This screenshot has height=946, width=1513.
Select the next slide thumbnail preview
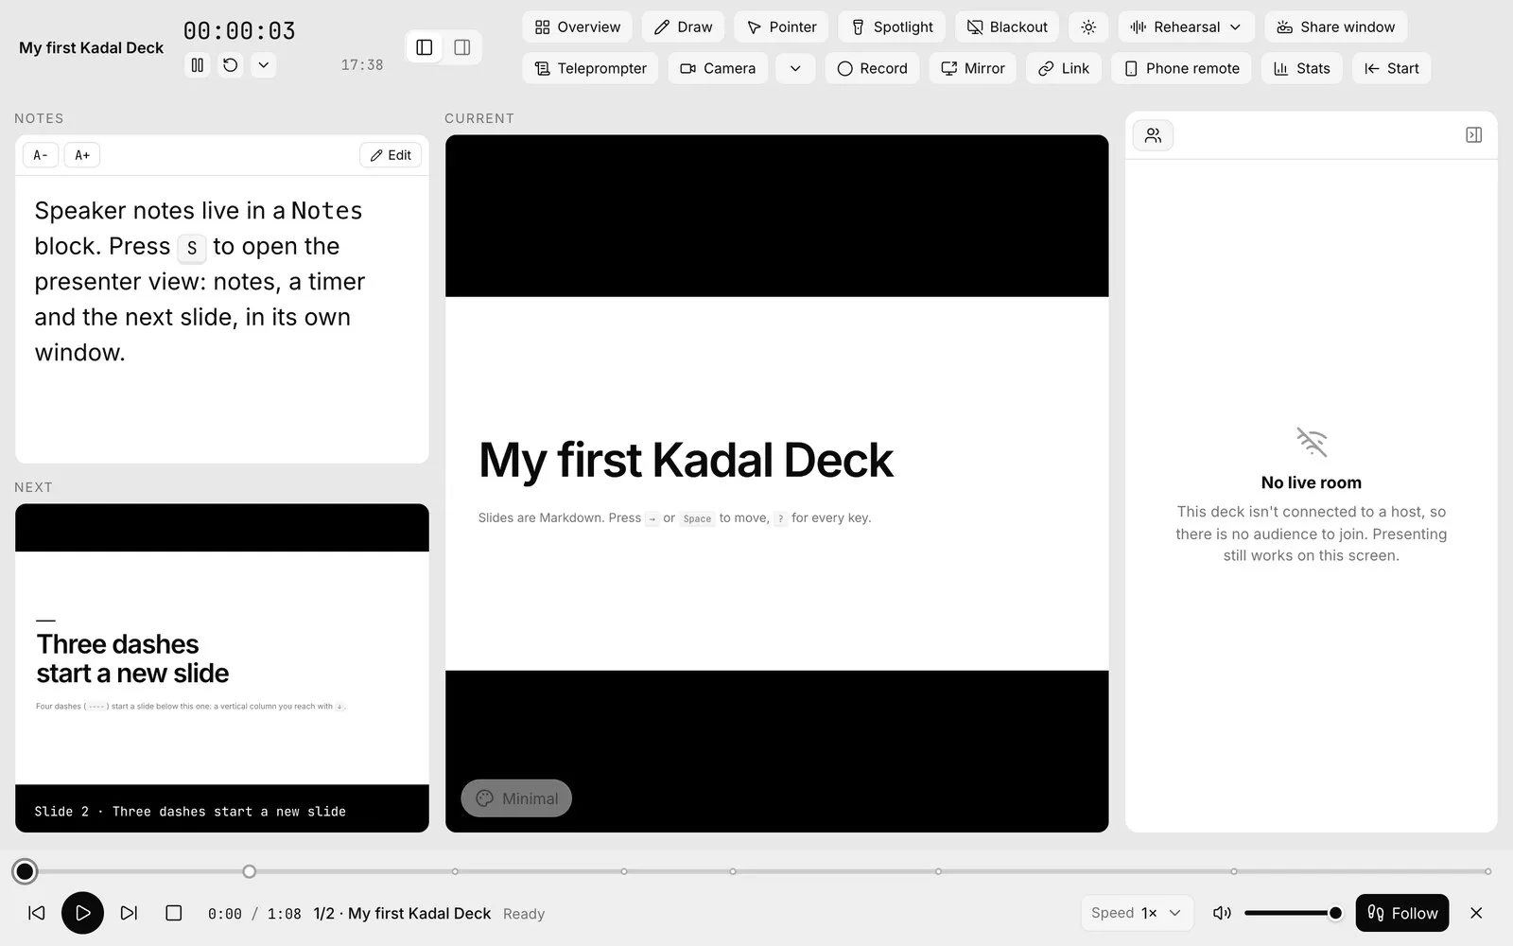(222, 668)
